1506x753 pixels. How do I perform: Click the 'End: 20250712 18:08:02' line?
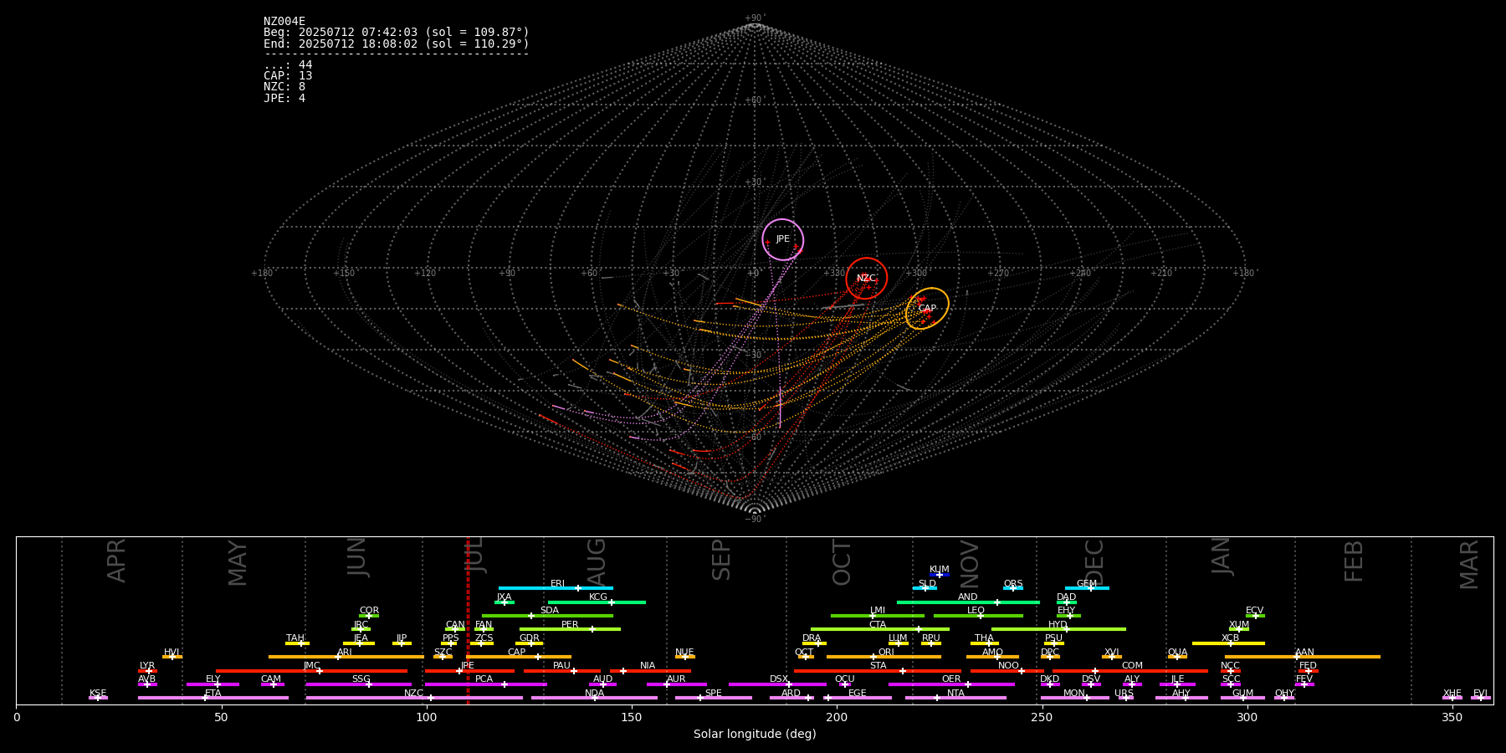pyautogui.click(x=397, y=44)
